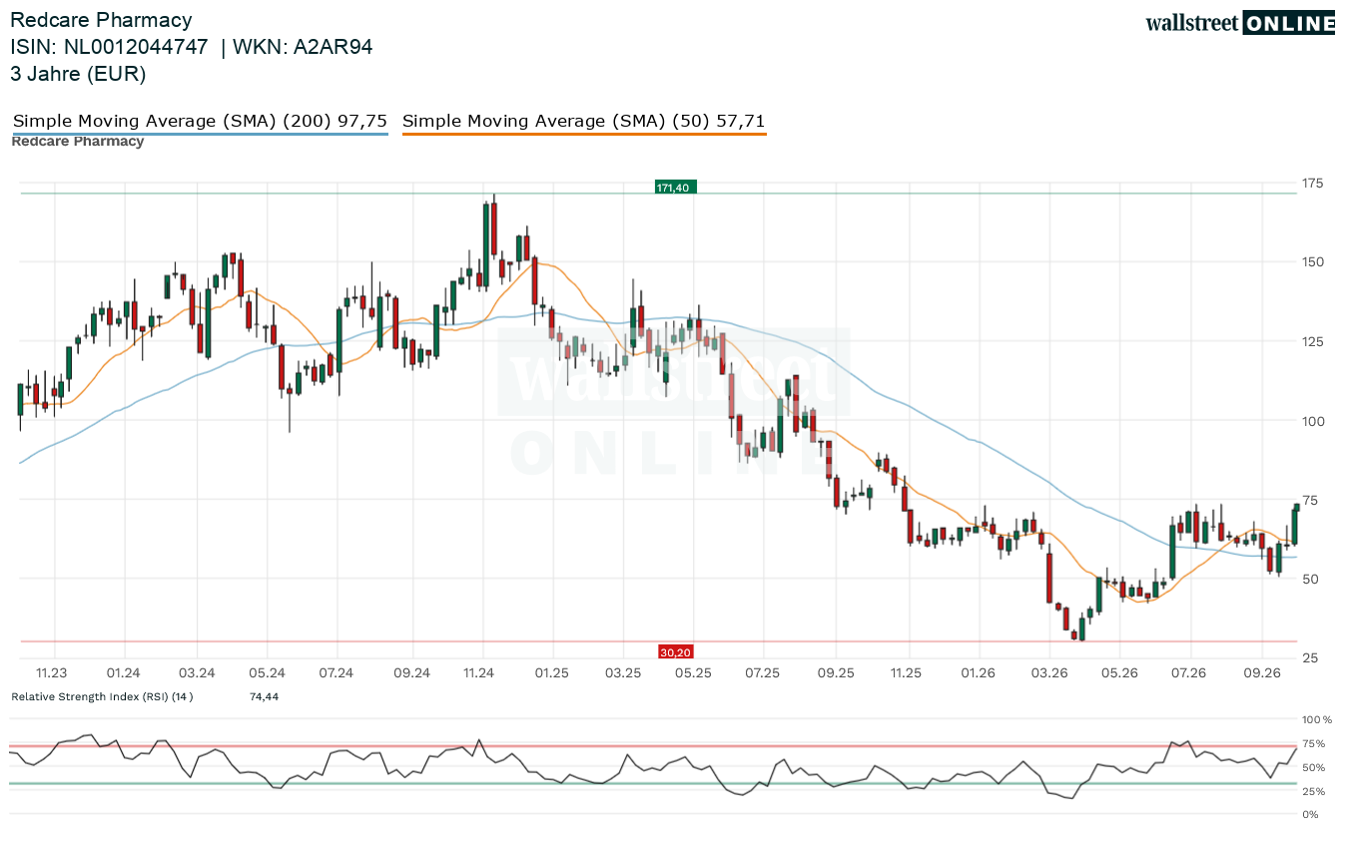Click the wallstreet ONLINE logo

(x=1240, y=23)
